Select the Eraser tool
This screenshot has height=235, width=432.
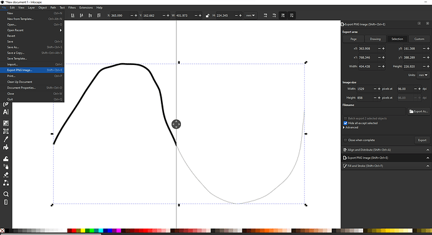[6, 175]
